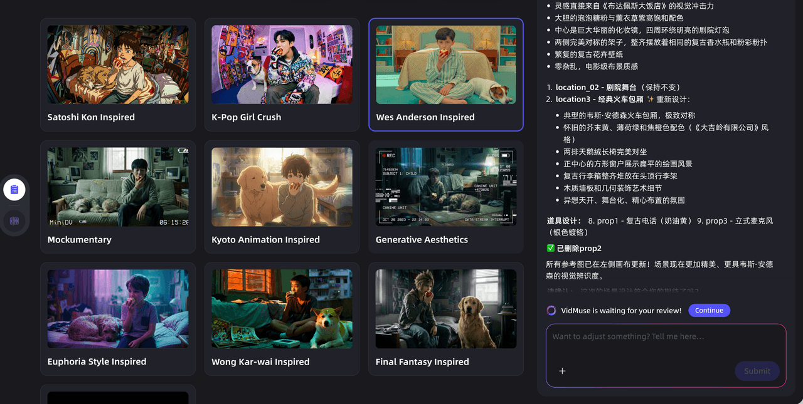Select the Satoshi Kon Inspired style thumbnail
This screenshot has width=803, height=404.
click(118, 65)
